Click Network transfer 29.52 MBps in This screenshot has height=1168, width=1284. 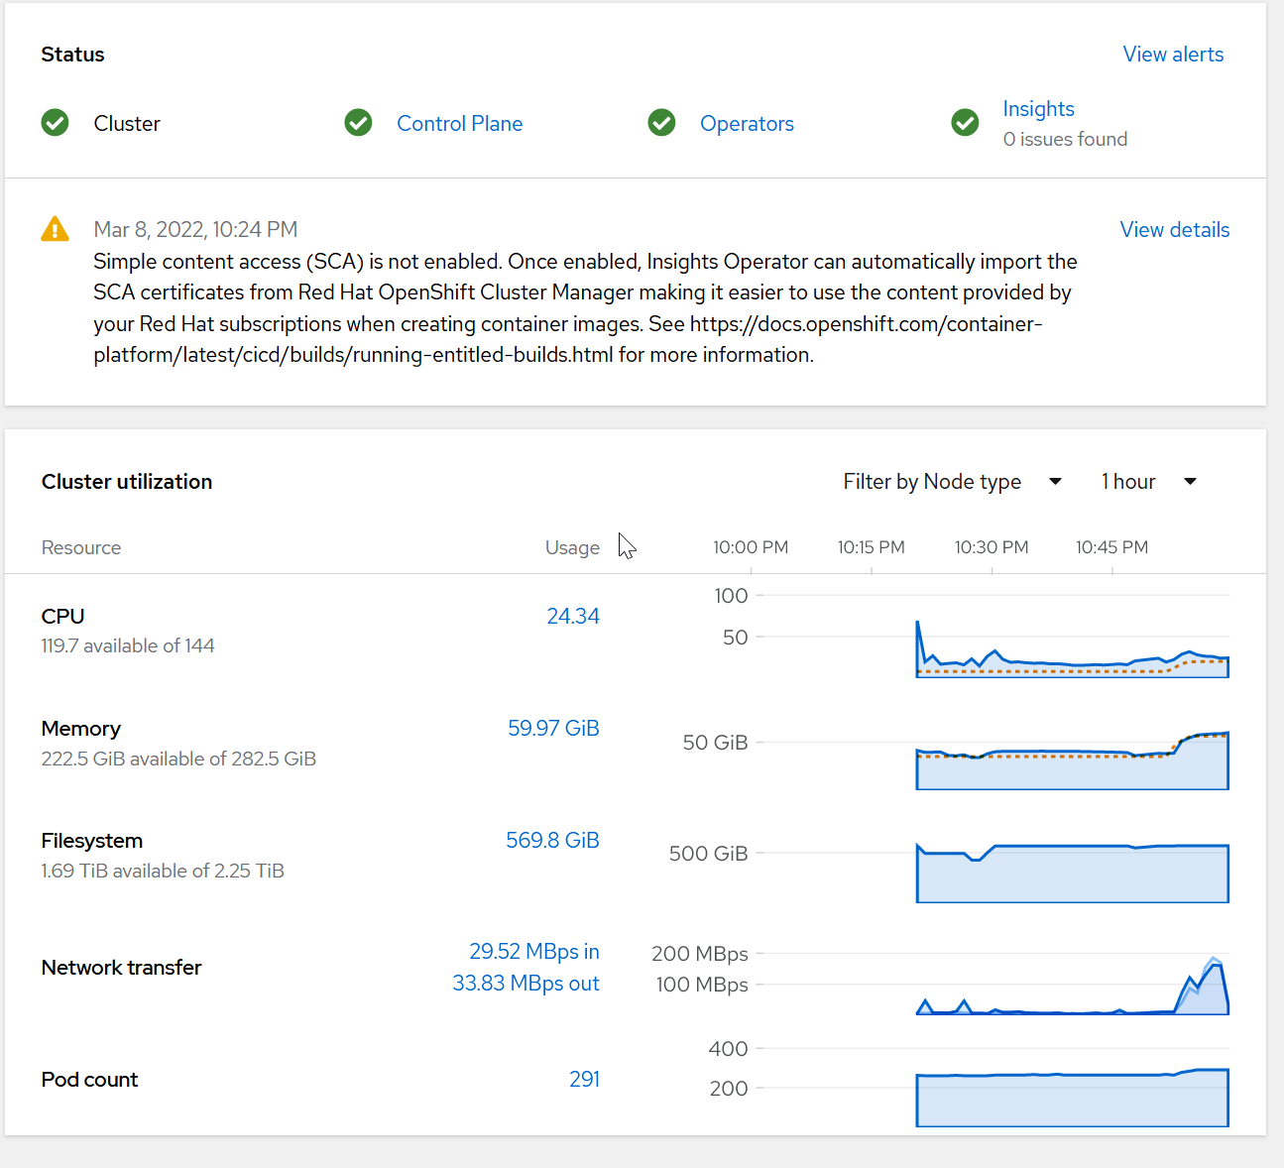coord(534,952)
